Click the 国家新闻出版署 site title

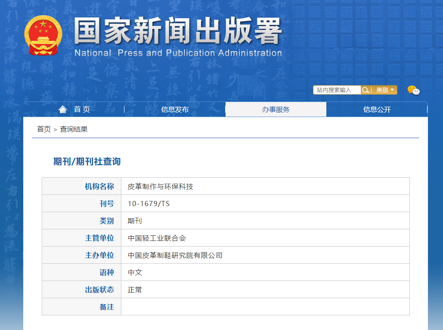[178, 31]
